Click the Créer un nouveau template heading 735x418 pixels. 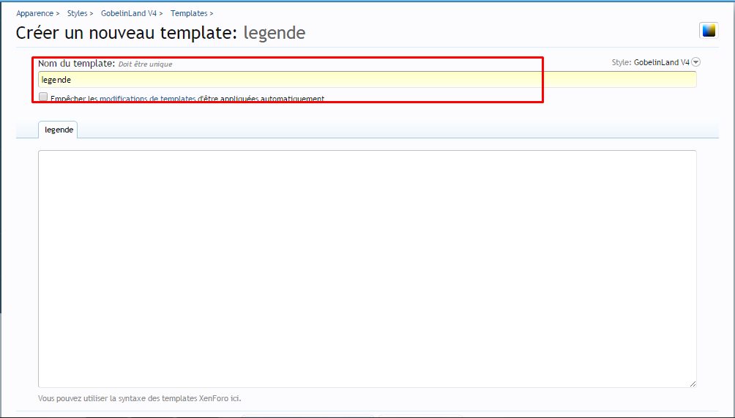(x=127, y=33)
